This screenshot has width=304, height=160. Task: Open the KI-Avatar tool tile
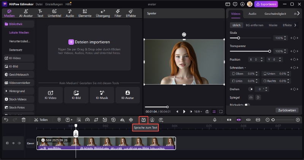coord(128,95)
